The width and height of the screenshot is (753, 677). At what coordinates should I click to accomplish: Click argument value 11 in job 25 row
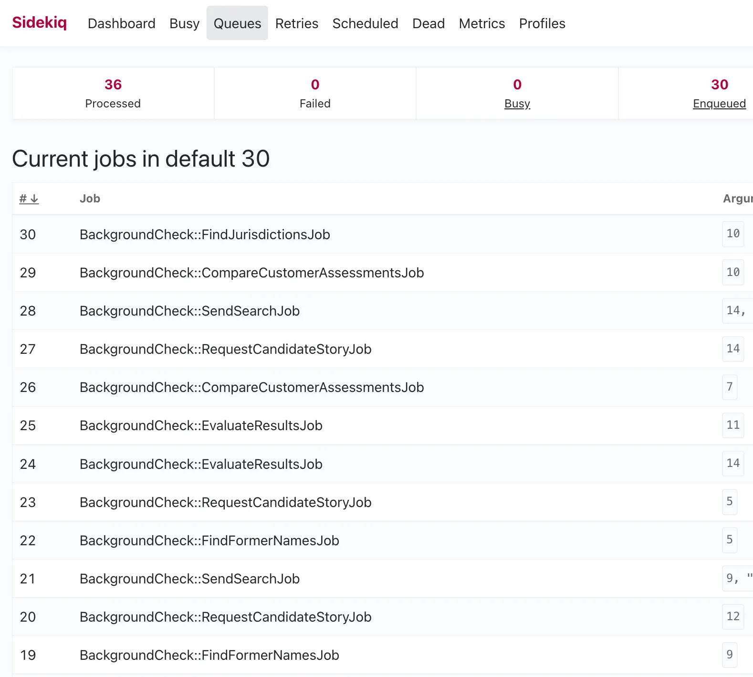(733, 425)
